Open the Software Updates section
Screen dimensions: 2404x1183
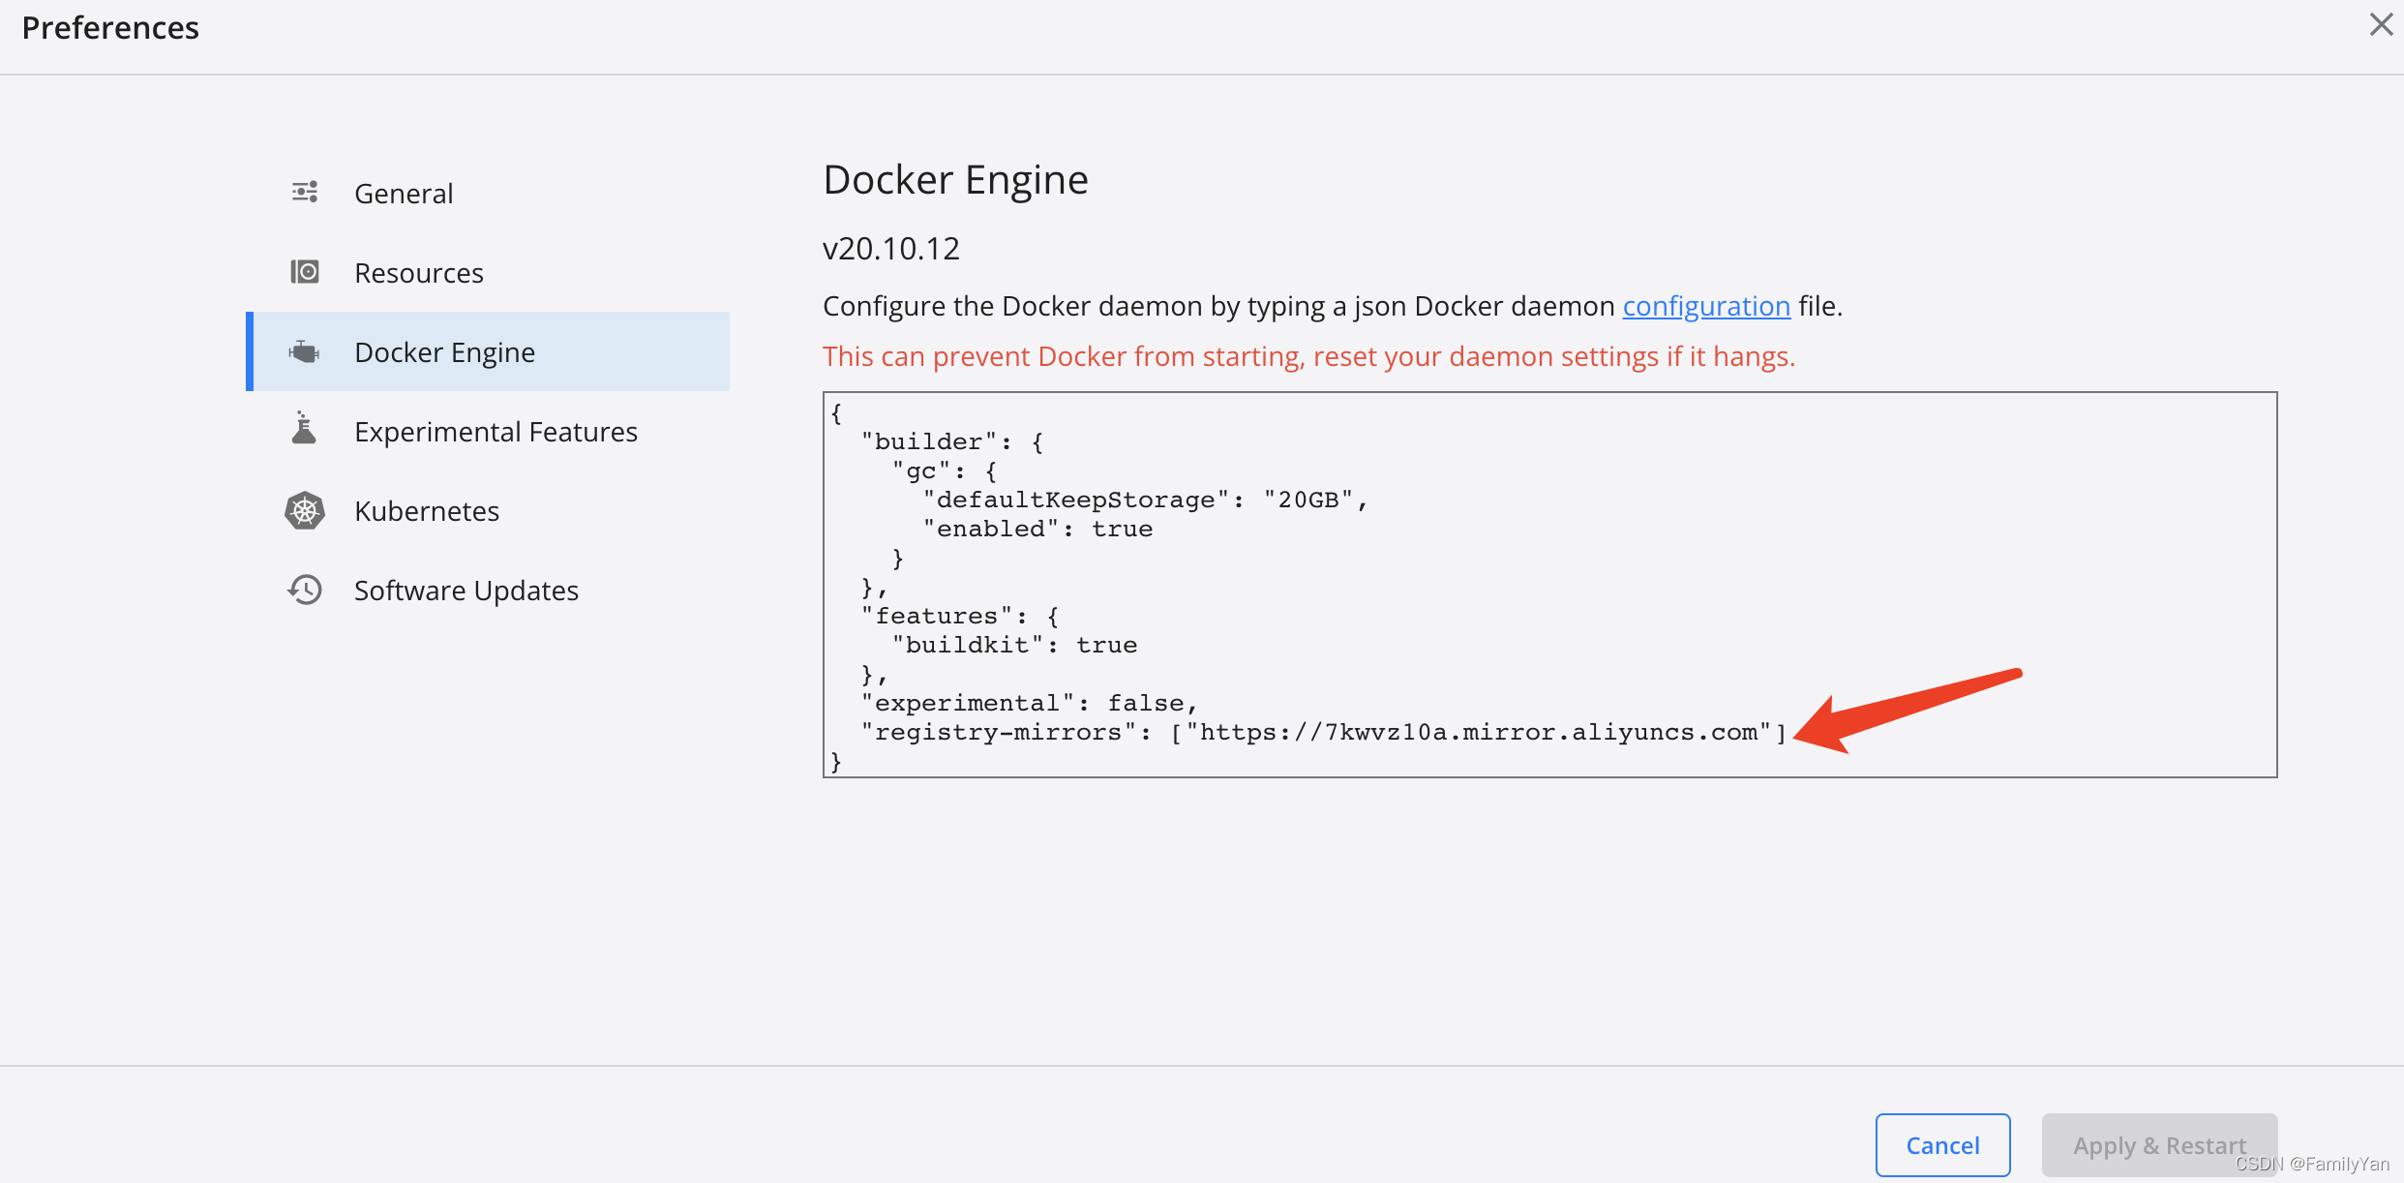(466, 591)
